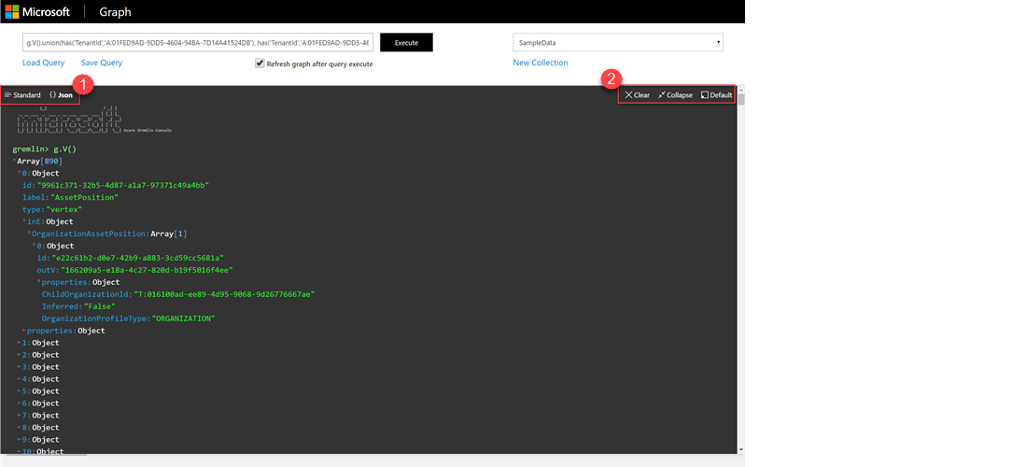Collapse the inE: Object node
This screenshot has height=467, width=1027.
click(x=24, y=222)
